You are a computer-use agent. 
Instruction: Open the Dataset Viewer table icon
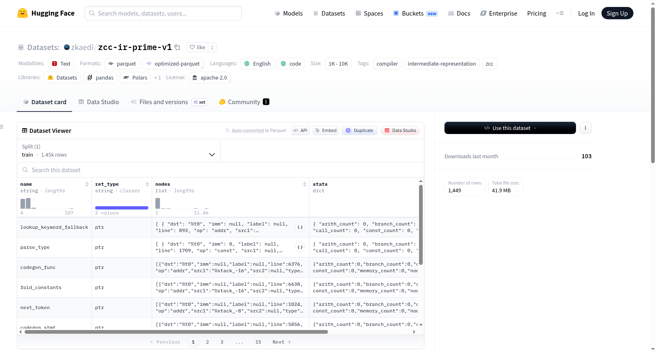(25, 130)
